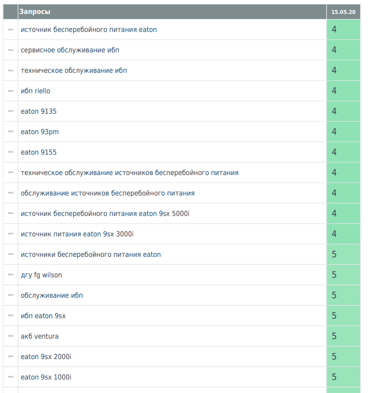
Task: Click the empty header cell left of 'Запросы'
Action: click(x=10, y=12)
